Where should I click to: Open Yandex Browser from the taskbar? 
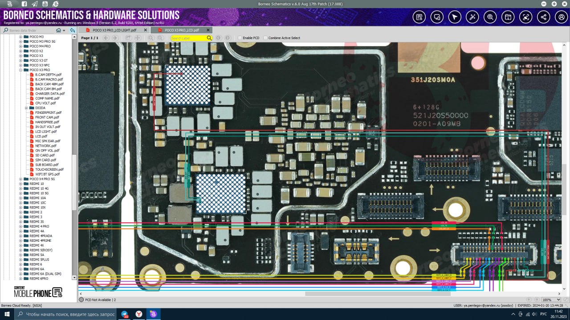tap(139, 314)
